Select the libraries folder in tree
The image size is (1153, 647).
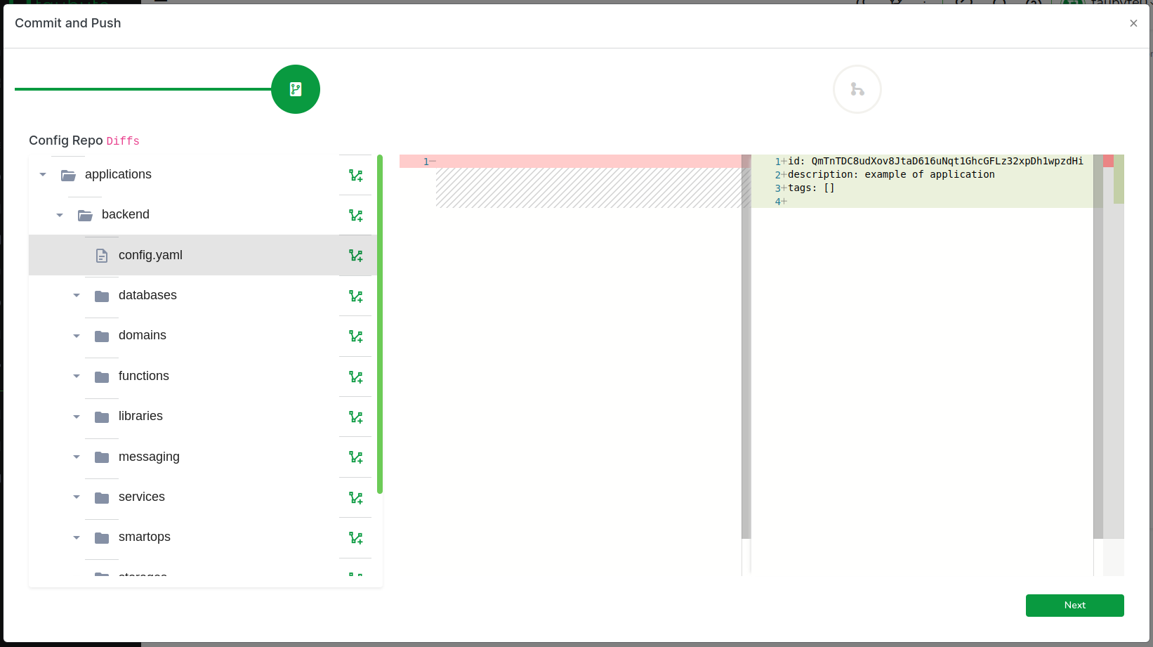[x=140, y=416]
